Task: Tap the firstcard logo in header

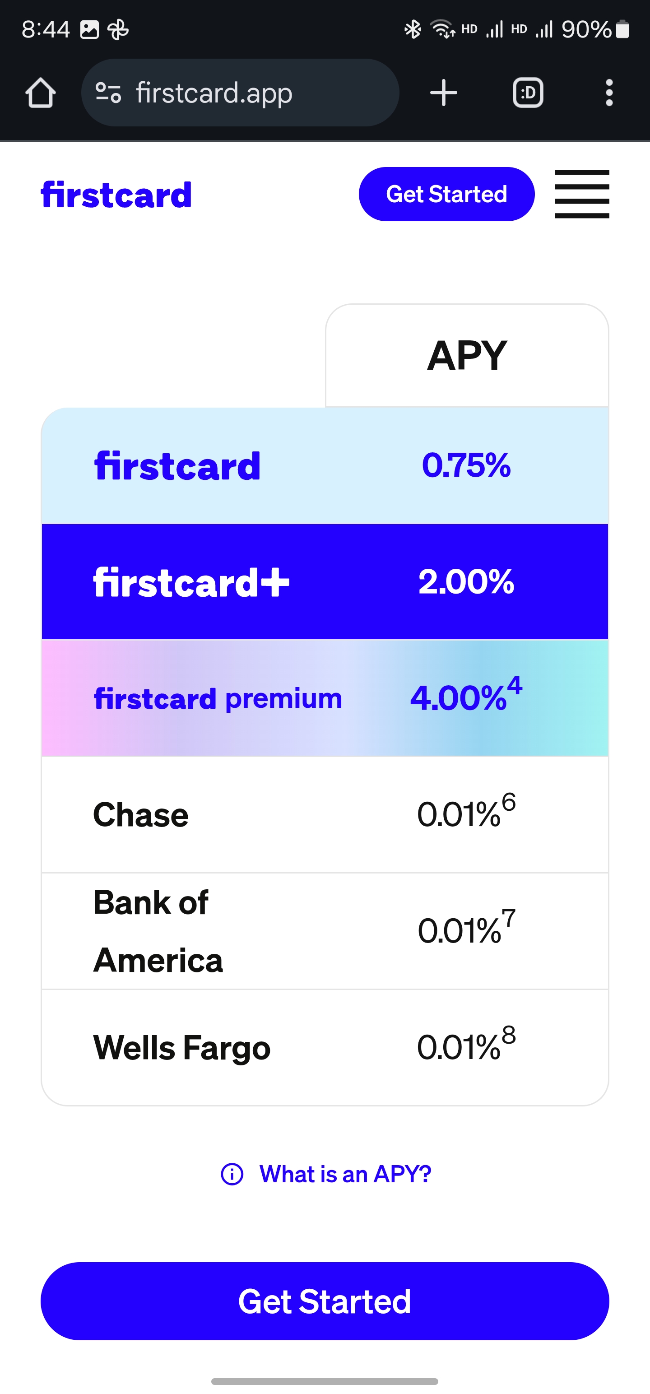Action: [116, 195]
